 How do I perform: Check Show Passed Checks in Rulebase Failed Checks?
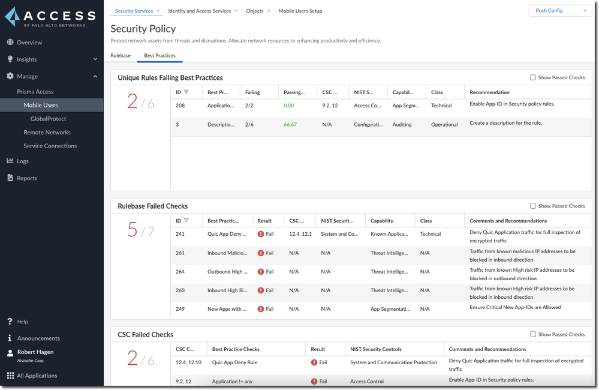[532, 205]
